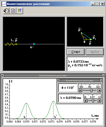Click the initial peak label λ on graph
106x127 pixels.
24,117
